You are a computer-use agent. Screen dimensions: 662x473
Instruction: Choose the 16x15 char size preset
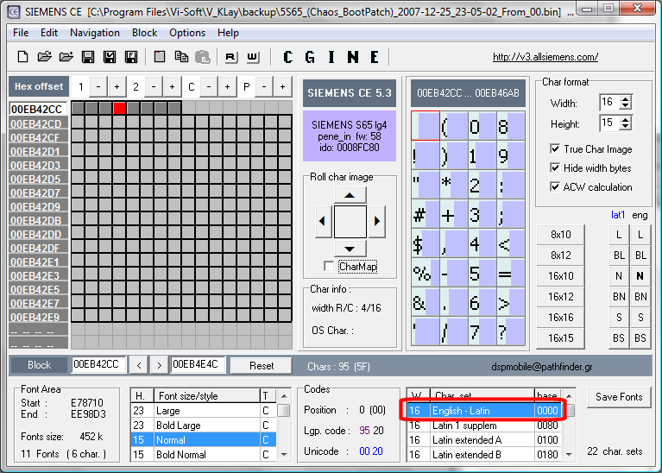[x=561, y=337]
